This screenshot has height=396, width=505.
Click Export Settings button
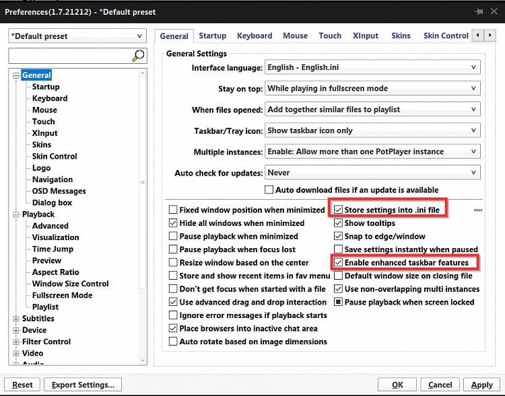tap(83, 385)
